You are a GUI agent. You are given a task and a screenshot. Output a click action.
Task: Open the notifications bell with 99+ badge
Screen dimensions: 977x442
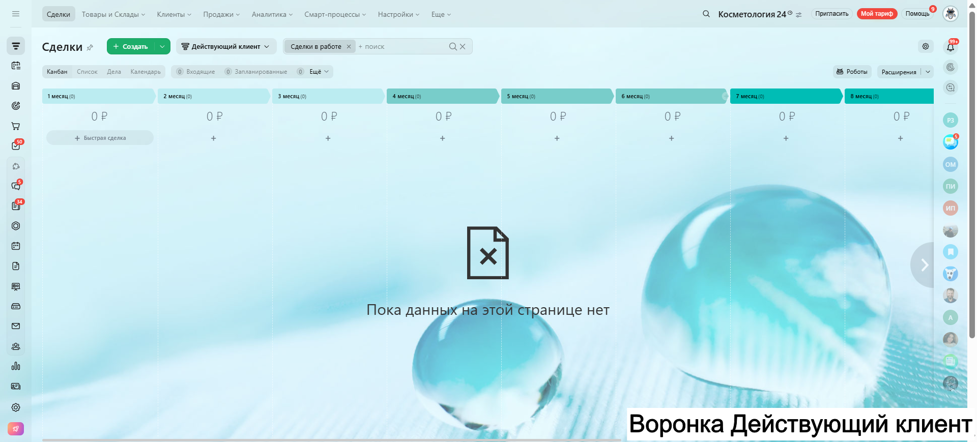tap(951, 47)
